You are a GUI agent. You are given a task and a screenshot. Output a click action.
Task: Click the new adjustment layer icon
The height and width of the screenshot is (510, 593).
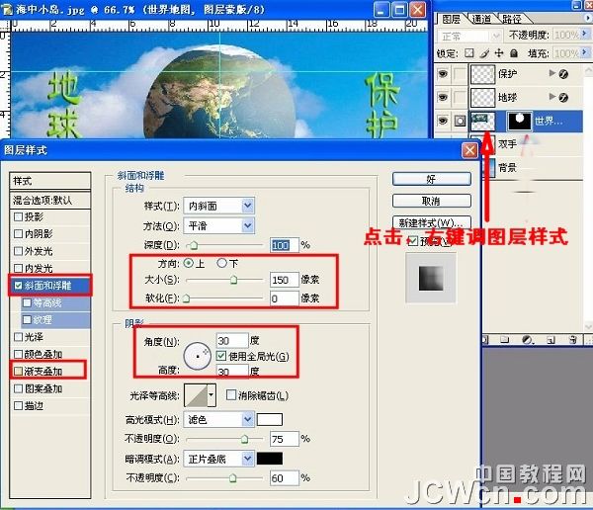pyautogui.click(x=527, y=339)
